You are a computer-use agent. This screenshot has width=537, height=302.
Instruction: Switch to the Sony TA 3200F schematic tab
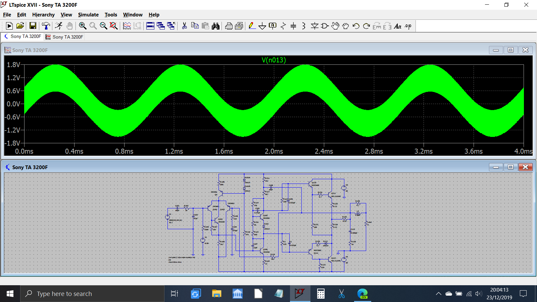pos(22,36)
